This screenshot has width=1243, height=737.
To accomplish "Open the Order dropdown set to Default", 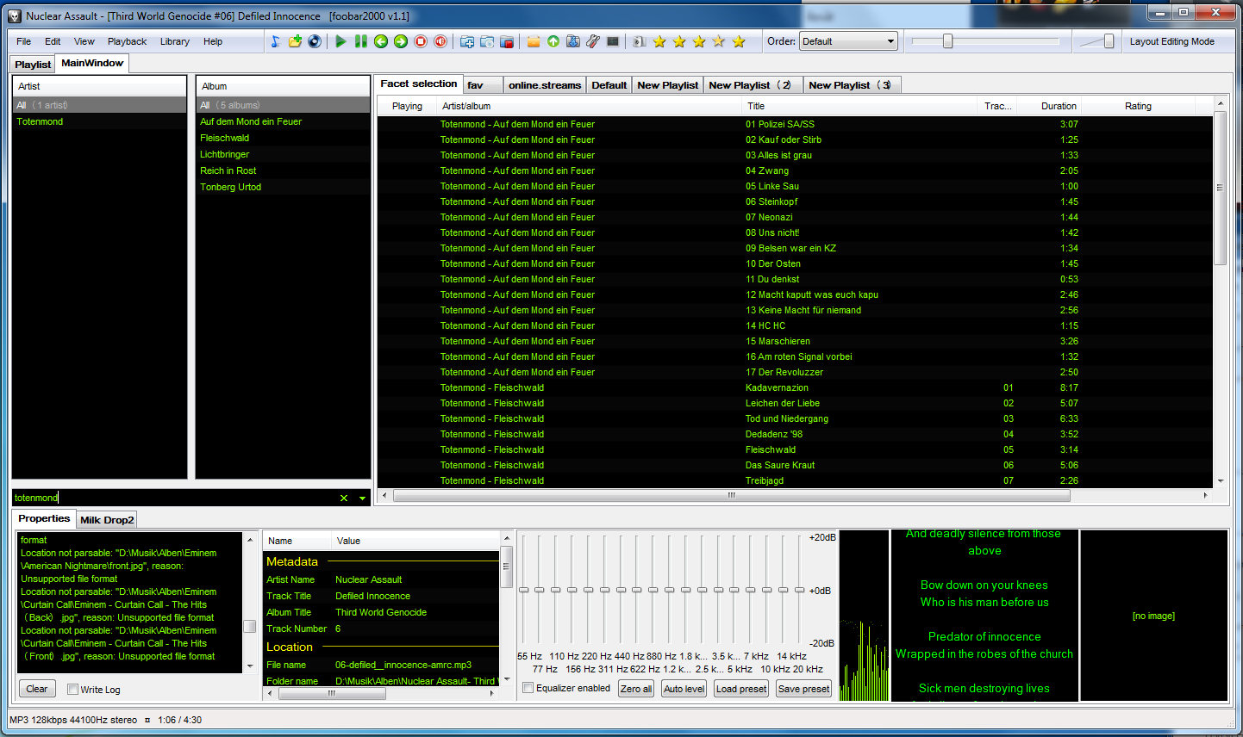I will coord(849,41).
